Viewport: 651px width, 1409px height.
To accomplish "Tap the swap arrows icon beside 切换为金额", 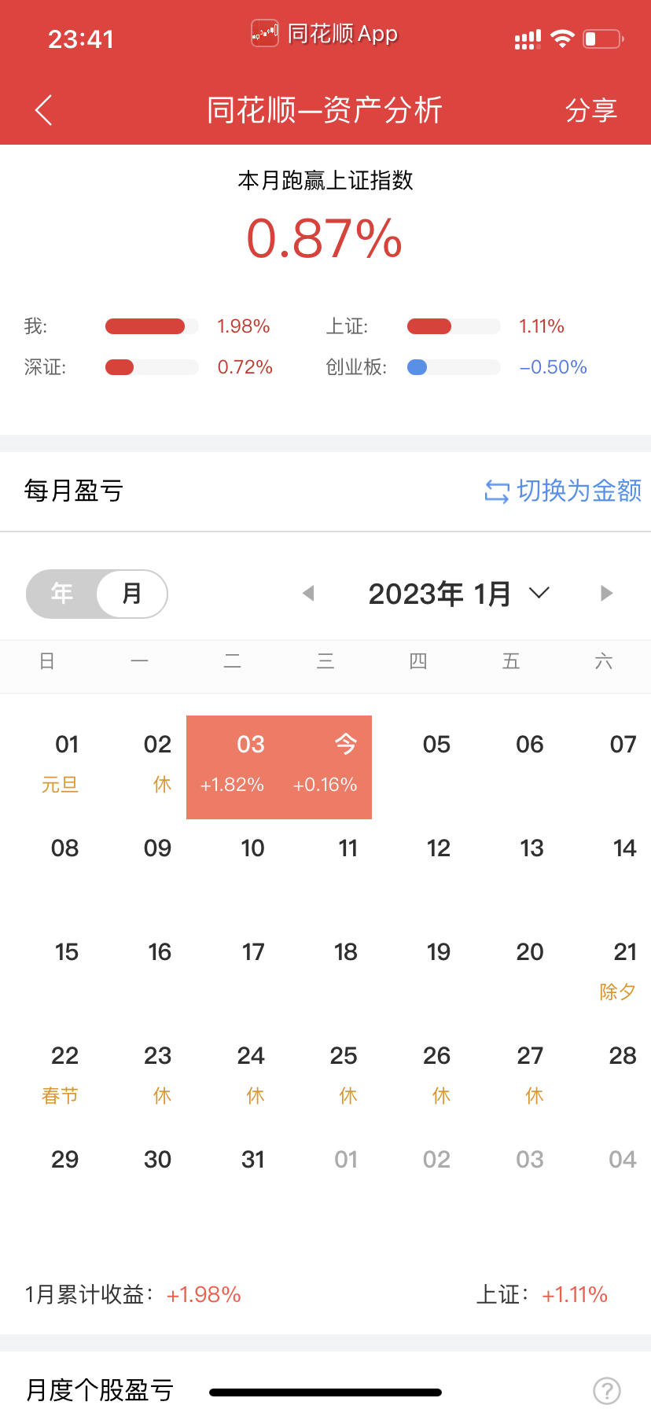I will [497, 491].
